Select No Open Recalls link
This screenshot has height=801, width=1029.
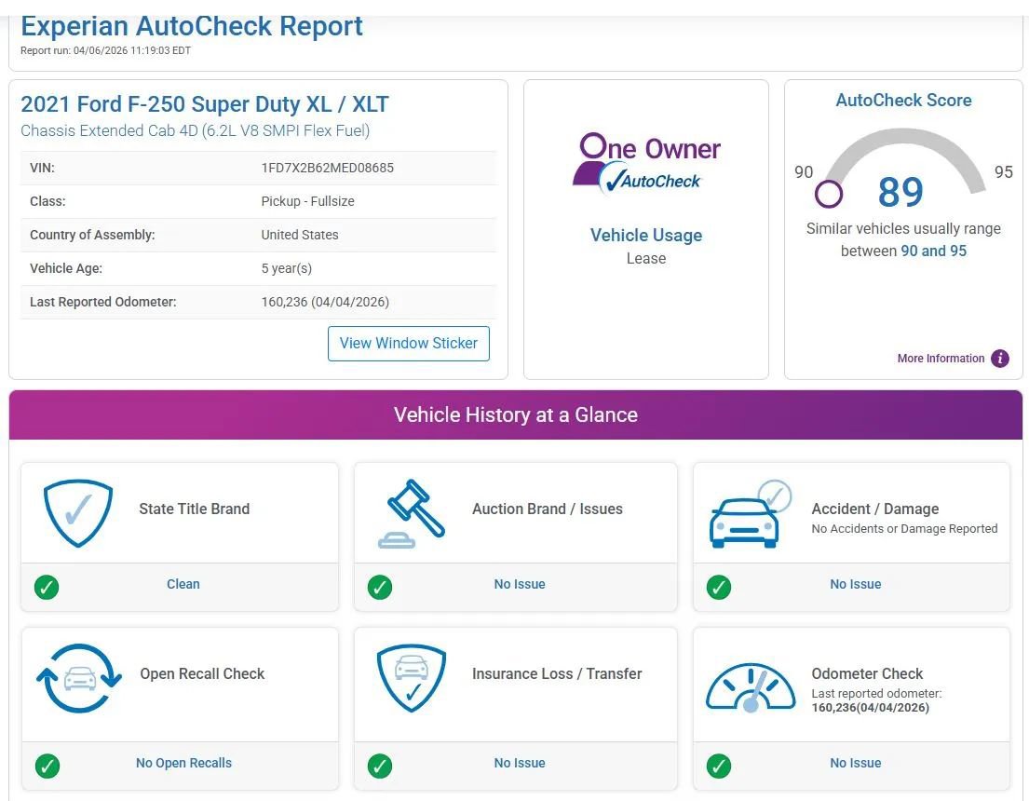(183, 764)
